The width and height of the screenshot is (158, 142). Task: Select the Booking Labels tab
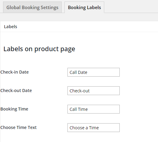pos(84,7)
